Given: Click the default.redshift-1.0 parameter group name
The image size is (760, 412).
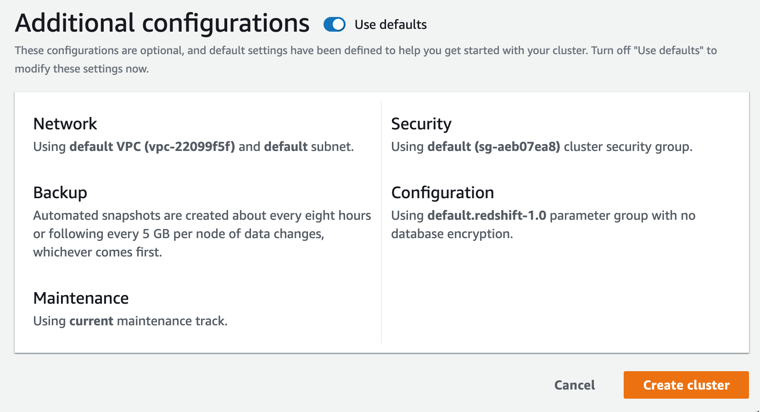Looking at the screenshot, I should click(x=487, y=216).
